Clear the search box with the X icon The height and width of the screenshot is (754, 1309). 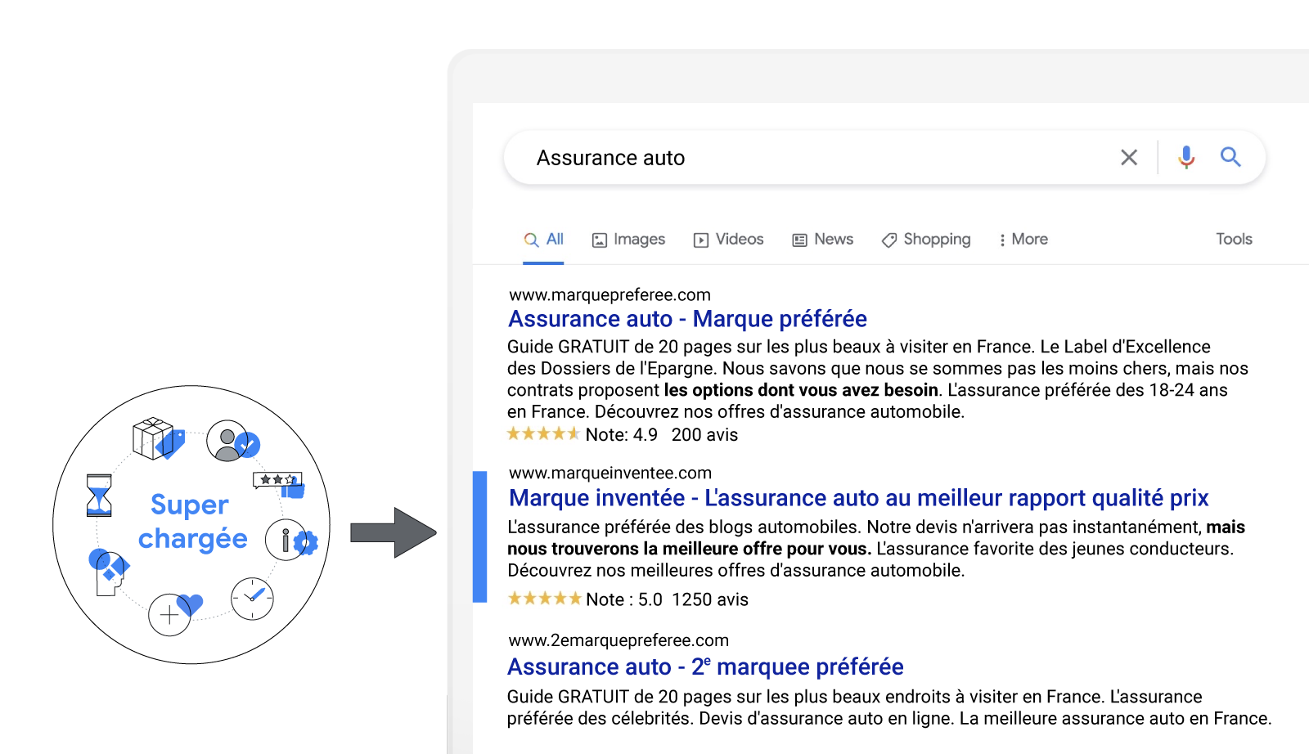click(1129, 157)
